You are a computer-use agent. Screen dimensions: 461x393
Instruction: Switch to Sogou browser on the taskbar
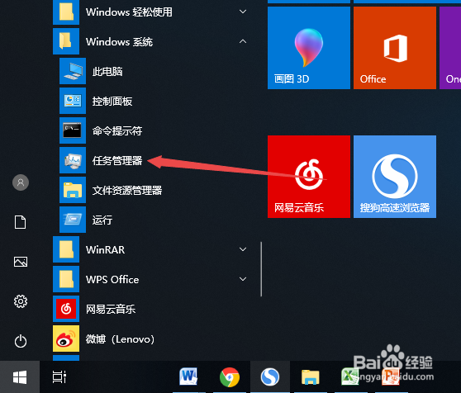click(270, 376)
